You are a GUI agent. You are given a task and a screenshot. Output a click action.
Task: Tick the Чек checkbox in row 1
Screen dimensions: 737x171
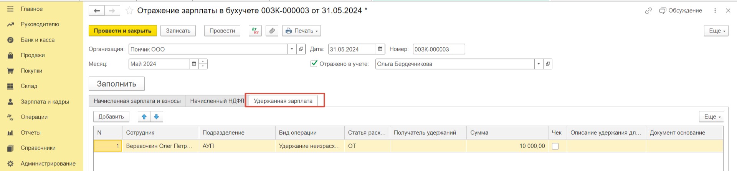point(555,146)
